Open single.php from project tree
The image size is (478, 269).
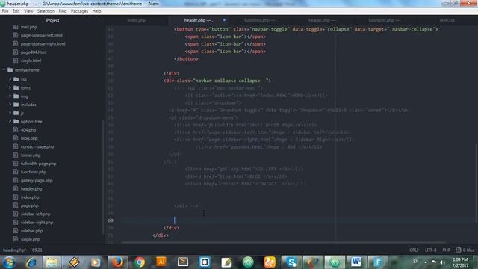point(31,239)
